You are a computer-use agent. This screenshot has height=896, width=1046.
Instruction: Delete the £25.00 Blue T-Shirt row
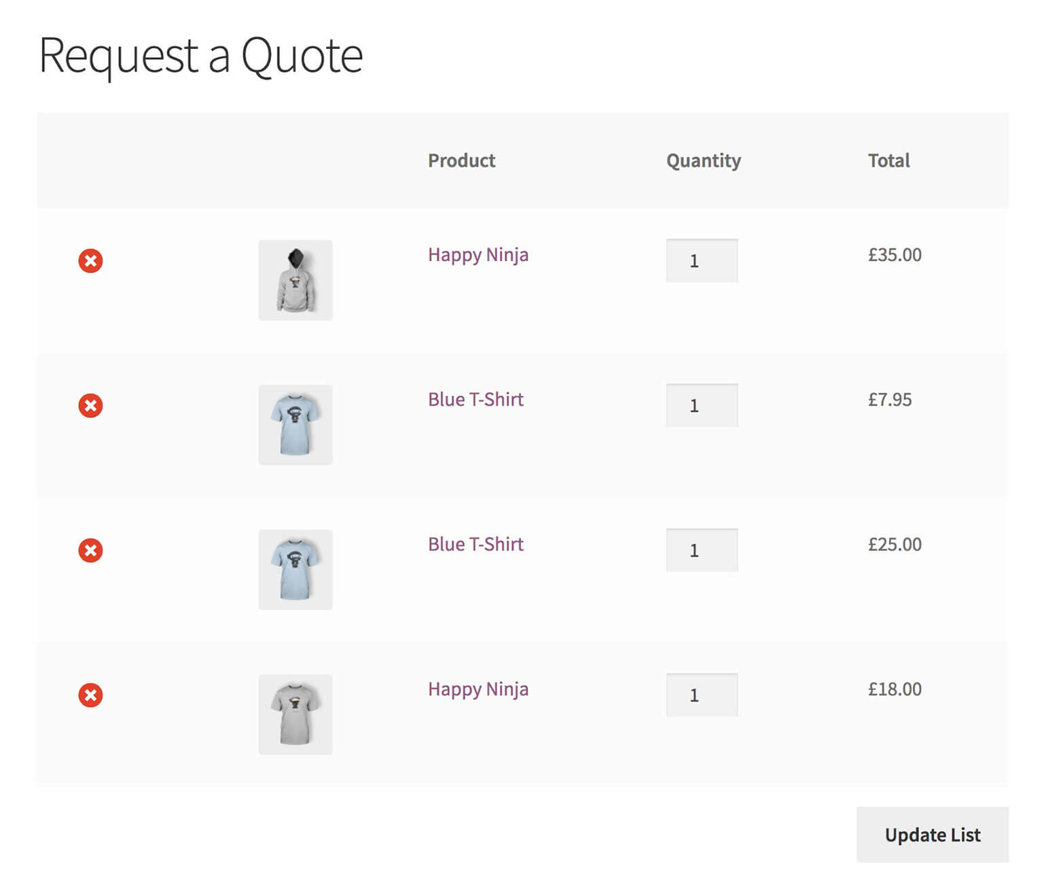point(90,551)
